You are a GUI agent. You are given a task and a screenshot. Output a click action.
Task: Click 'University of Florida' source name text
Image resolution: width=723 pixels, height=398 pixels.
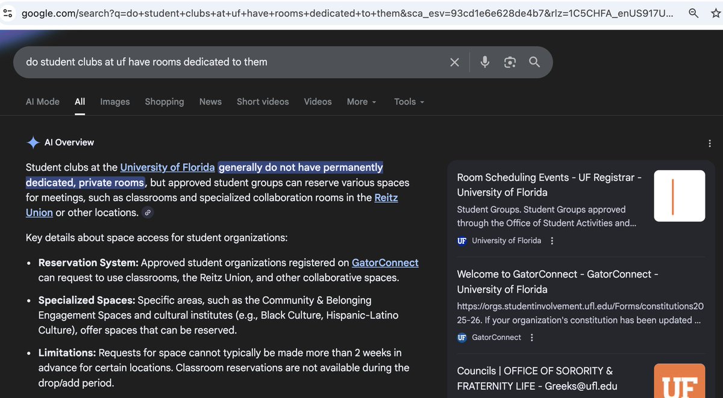[x=506, y=241]
